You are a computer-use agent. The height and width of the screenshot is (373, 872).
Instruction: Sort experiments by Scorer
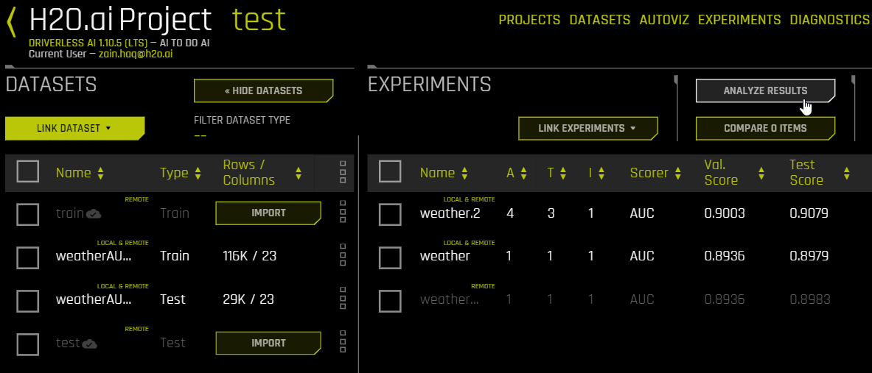(x=677, y=173)
